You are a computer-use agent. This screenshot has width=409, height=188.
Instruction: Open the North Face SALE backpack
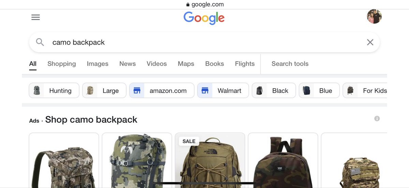click(x=210, y=160)
